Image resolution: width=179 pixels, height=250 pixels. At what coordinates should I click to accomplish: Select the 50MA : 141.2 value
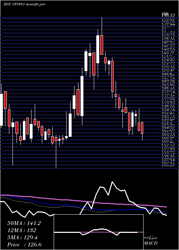[x=24, y=223]
